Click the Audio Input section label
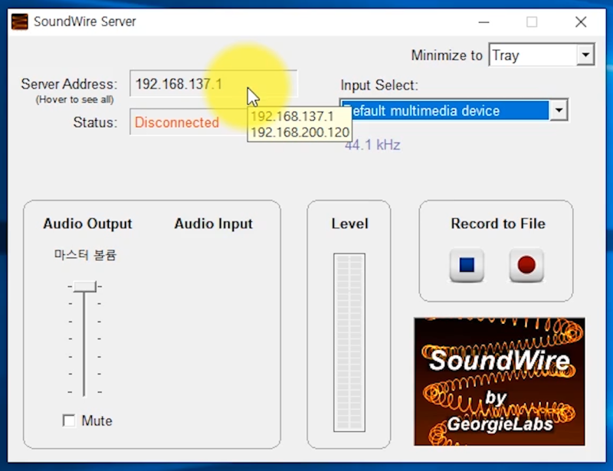The image size is (613, 471). point(213,224)
